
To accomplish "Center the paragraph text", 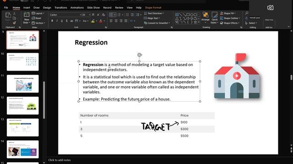I will tap(116, 21).
